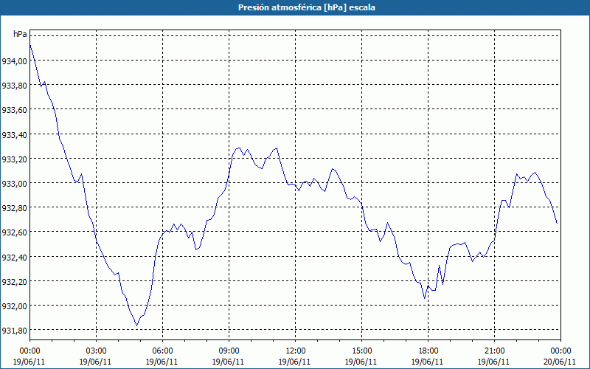Click the pressure curve peak near 09:30
This screenshot has height=369, width=590.
point(237,148)
